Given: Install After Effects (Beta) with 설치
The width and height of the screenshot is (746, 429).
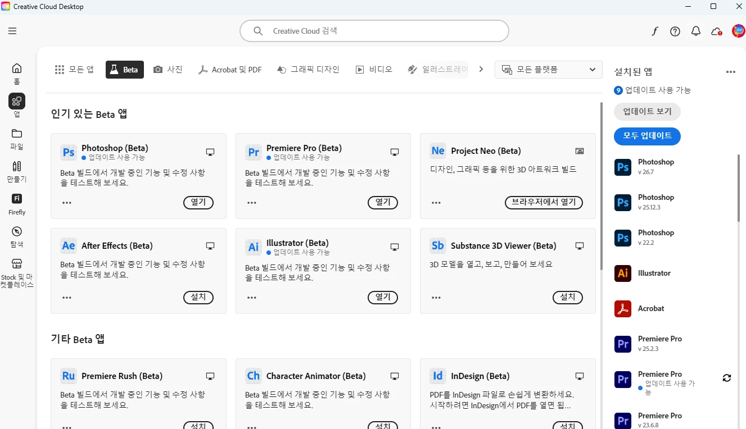Looking at the screenshot, I should (x=198, y=297).
